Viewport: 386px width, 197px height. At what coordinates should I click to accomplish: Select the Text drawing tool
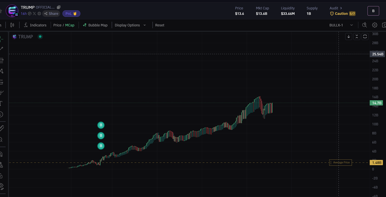tap(1, 103)
